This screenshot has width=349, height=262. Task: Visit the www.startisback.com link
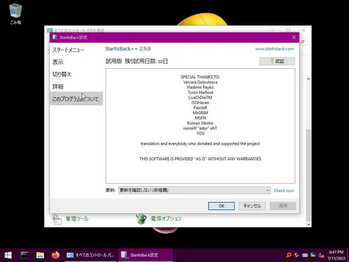274,49
